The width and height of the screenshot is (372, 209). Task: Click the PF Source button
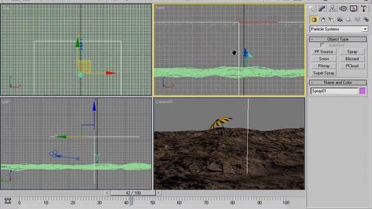click(x=324, y=52)
